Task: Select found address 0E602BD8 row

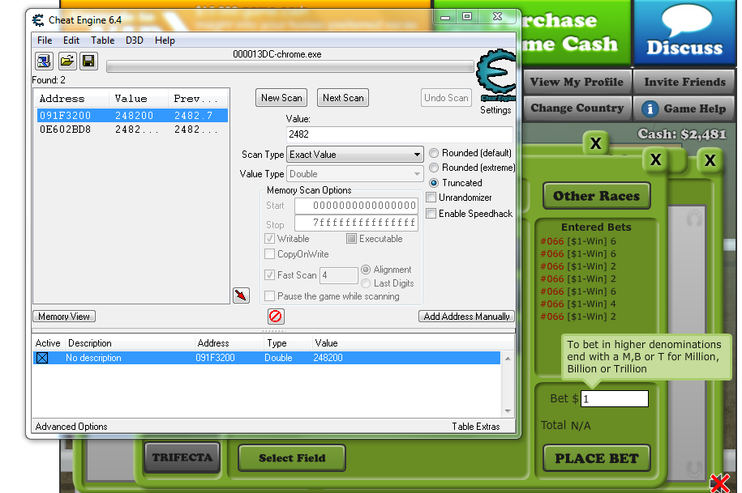Action: 132,129
